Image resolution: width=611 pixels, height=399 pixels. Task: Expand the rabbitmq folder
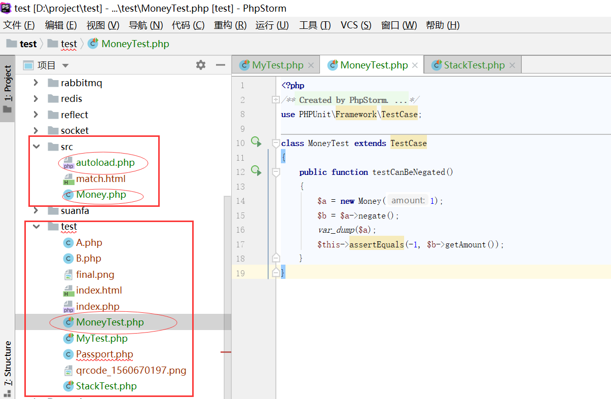[35, 83]
